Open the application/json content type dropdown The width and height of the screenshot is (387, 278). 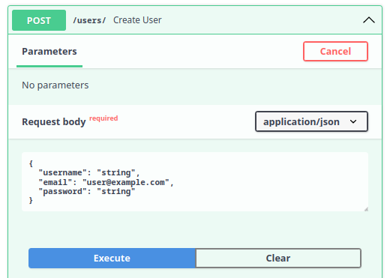pyautogui.click(x=311, y=121)
